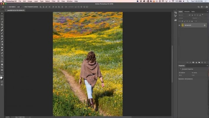Open the Properties panel options menu
The width and height of the screenshot is (209, 118).
click(x=208, y=66)
